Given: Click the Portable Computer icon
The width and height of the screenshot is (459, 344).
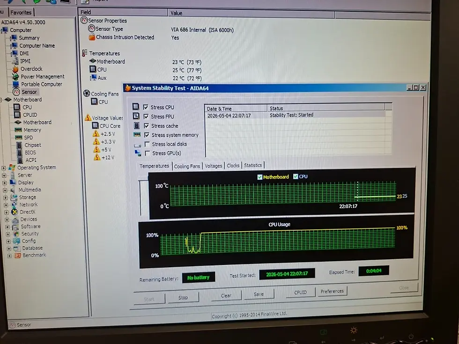Looking at the screenshot, I should click(x=16, y=84).
